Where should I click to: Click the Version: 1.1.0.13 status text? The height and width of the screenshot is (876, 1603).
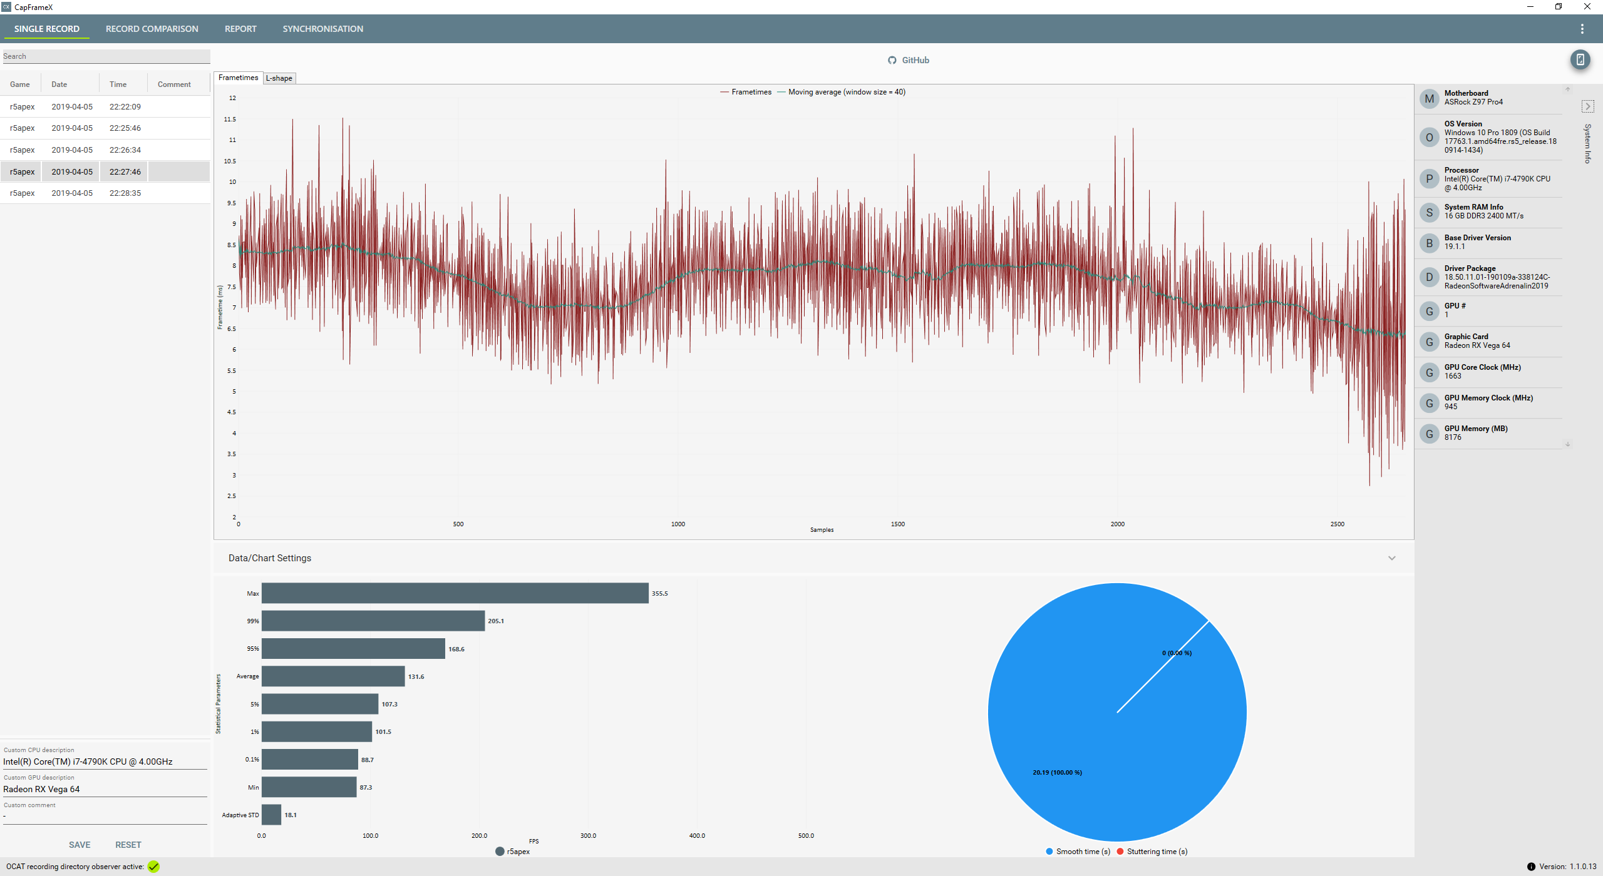(1567, 867)
